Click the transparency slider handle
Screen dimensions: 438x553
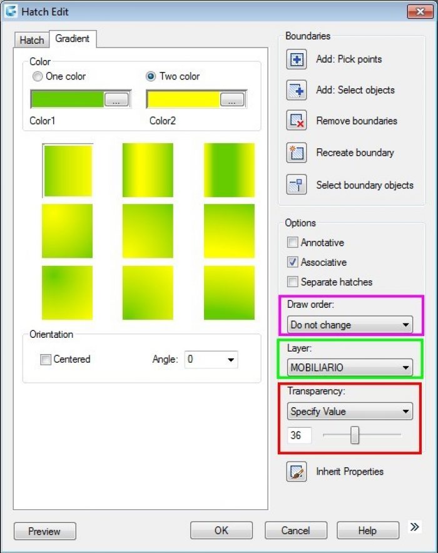tap(355, 435)
